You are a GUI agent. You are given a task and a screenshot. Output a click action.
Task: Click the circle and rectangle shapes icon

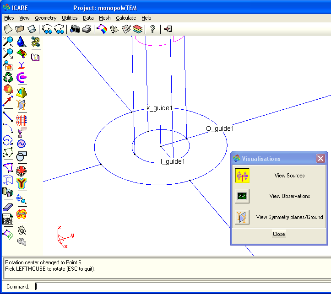[x=22, y=156]
